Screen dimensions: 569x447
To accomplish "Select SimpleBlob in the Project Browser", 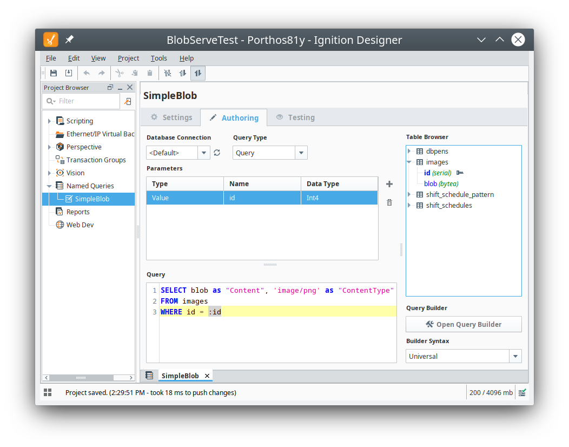I will click(x=89, y=199).
